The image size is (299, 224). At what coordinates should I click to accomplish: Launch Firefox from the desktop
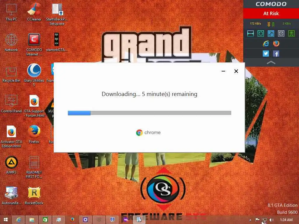coord(34,134)
